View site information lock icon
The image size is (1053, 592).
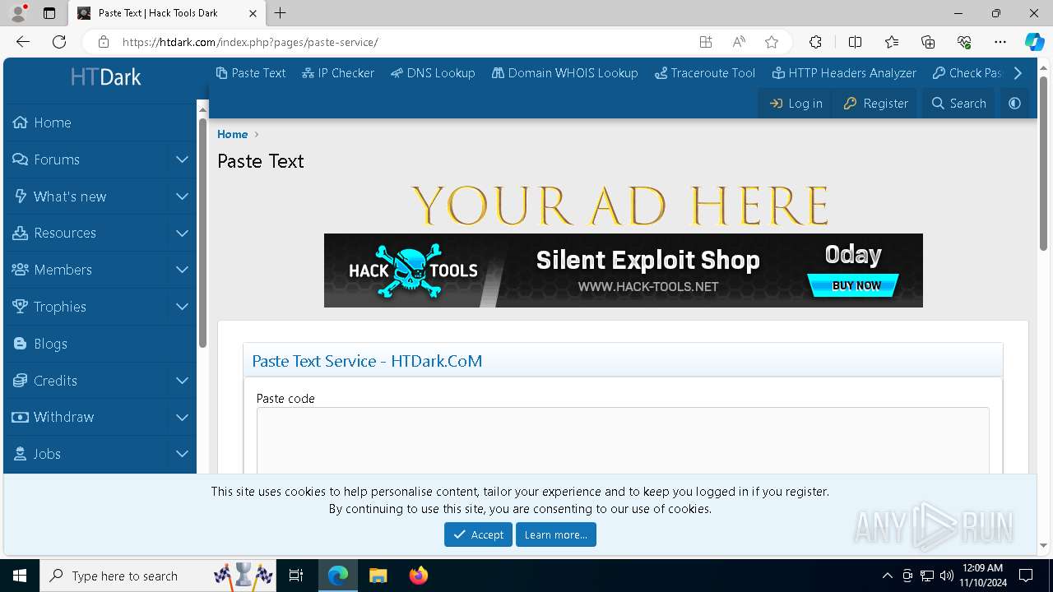[103, 42]
